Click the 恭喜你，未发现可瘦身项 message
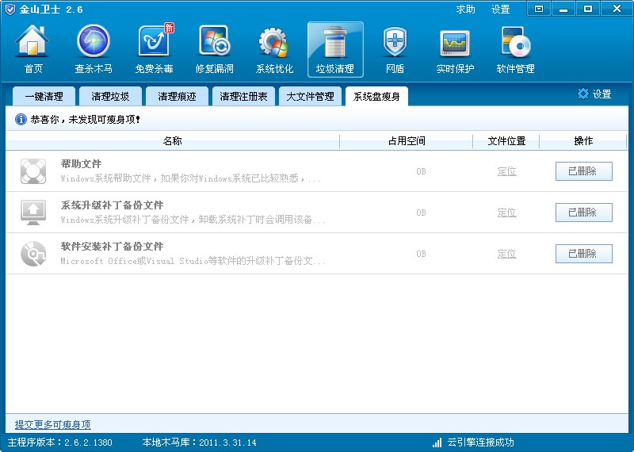Viewport: 634px width, 452px height. pyautogui.click(x=86, y=120)
